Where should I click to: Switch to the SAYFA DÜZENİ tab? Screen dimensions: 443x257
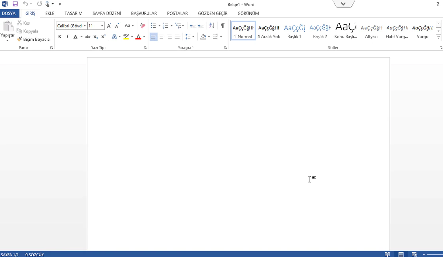tap(106, 13)
